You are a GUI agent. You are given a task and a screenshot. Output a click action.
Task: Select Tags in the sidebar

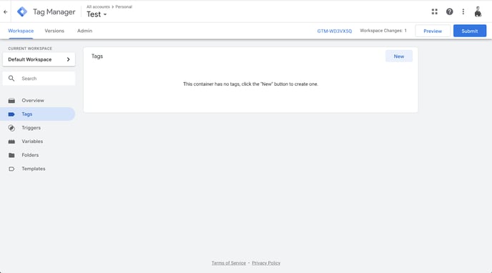pos(38,114)
